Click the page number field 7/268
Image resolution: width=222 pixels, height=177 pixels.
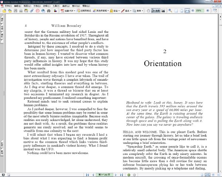(x=104, y=175)
